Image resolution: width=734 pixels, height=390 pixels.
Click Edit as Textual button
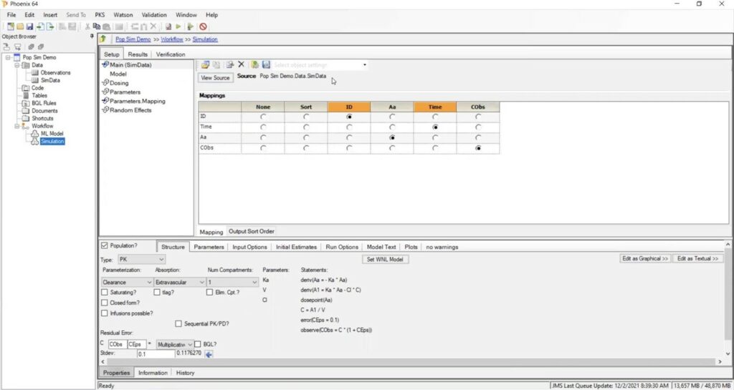point(697,259)
